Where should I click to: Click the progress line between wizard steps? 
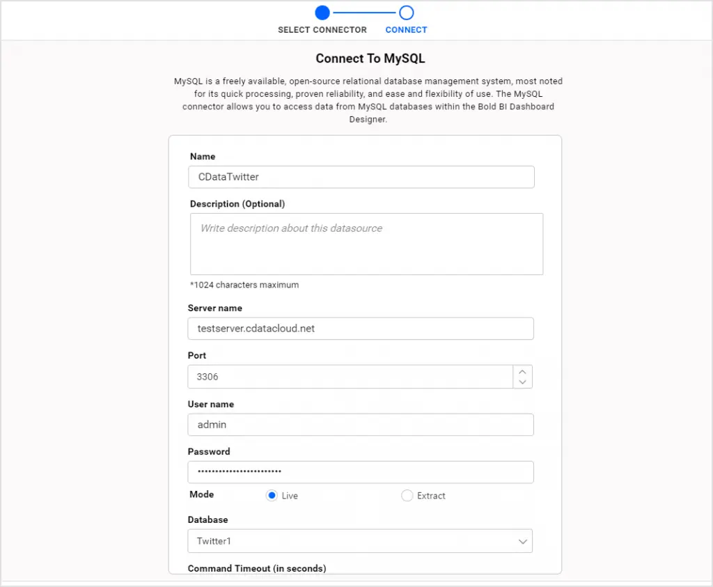364,13
